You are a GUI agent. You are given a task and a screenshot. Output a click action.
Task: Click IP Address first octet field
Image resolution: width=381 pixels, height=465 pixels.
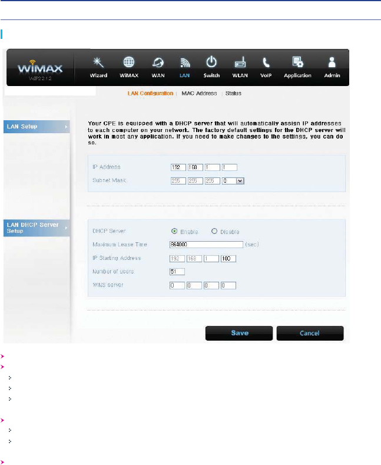point(178,167)
